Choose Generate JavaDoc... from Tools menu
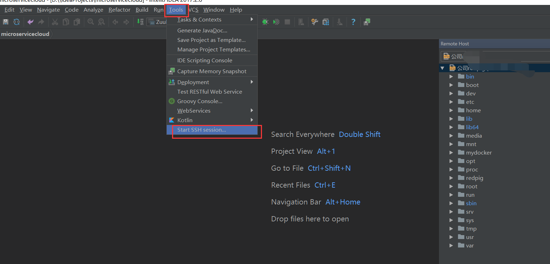Image resolution: width=550 pixels, height=264 pixels. click(x=212, y=31)
